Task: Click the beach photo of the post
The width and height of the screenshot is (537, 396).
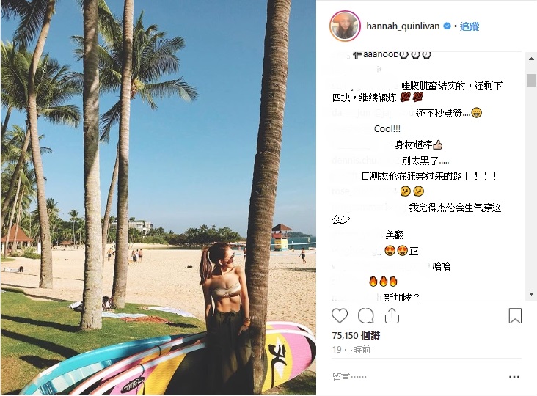Action: [x=158, y=197]
